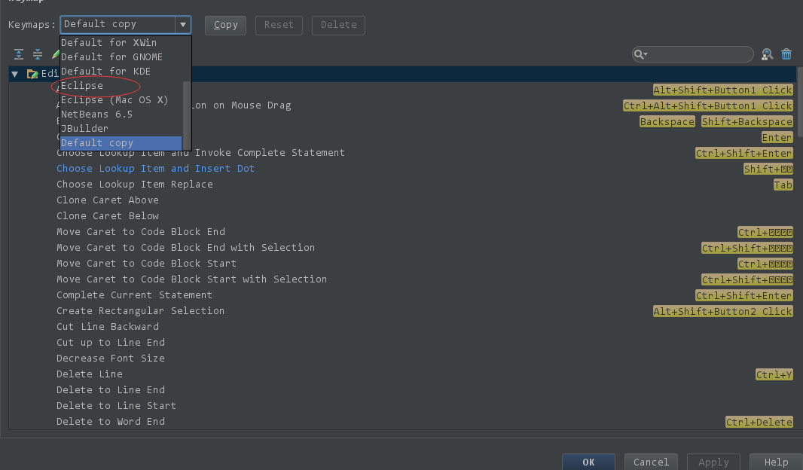Select Choose Lookup Item and Insert Dot

click(x=155, y=169)
